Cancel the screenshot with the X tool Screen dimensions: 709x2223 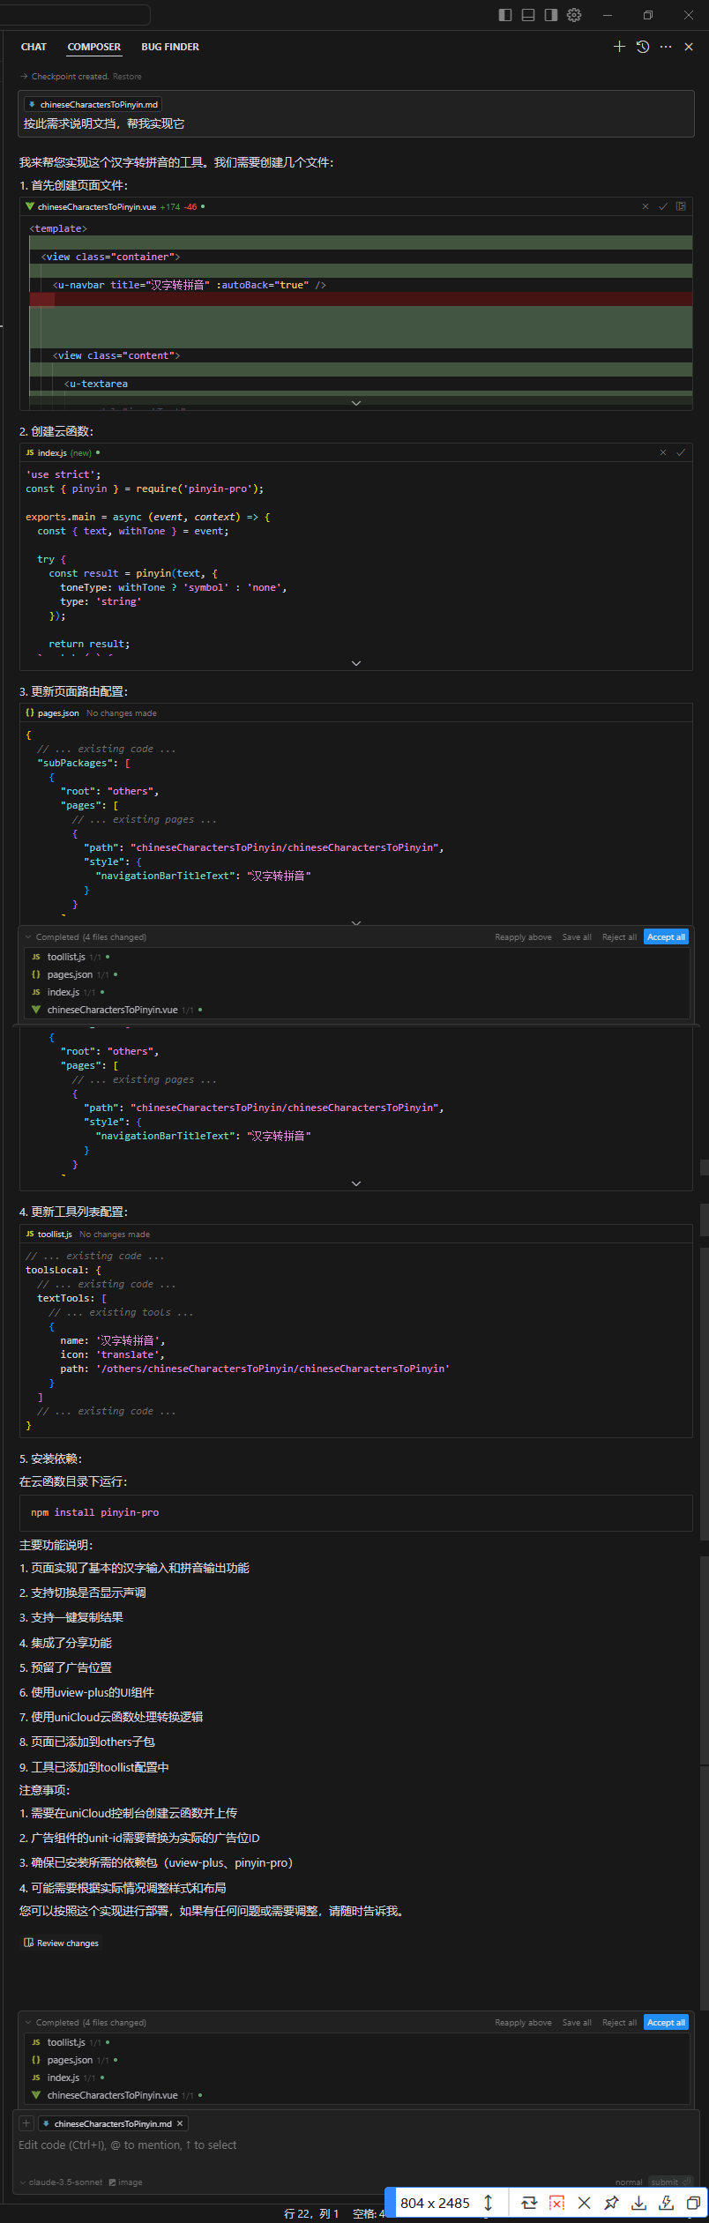pyautogui.click(x=584, y=2203)
